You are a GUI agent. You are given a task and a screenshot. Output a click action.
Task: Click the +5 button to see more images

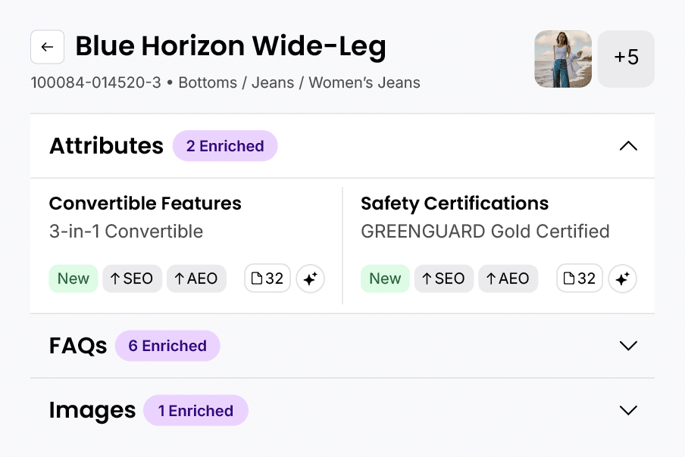(626, 58)
